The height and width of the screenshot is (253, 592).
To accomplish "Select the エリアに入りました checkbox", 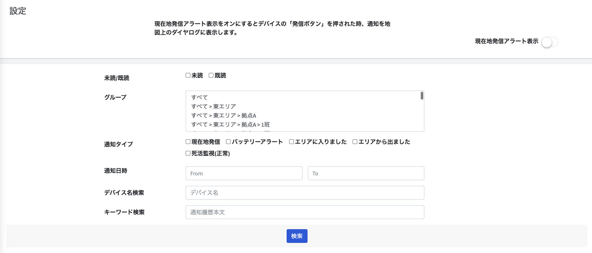I will (x=291, y=142).
